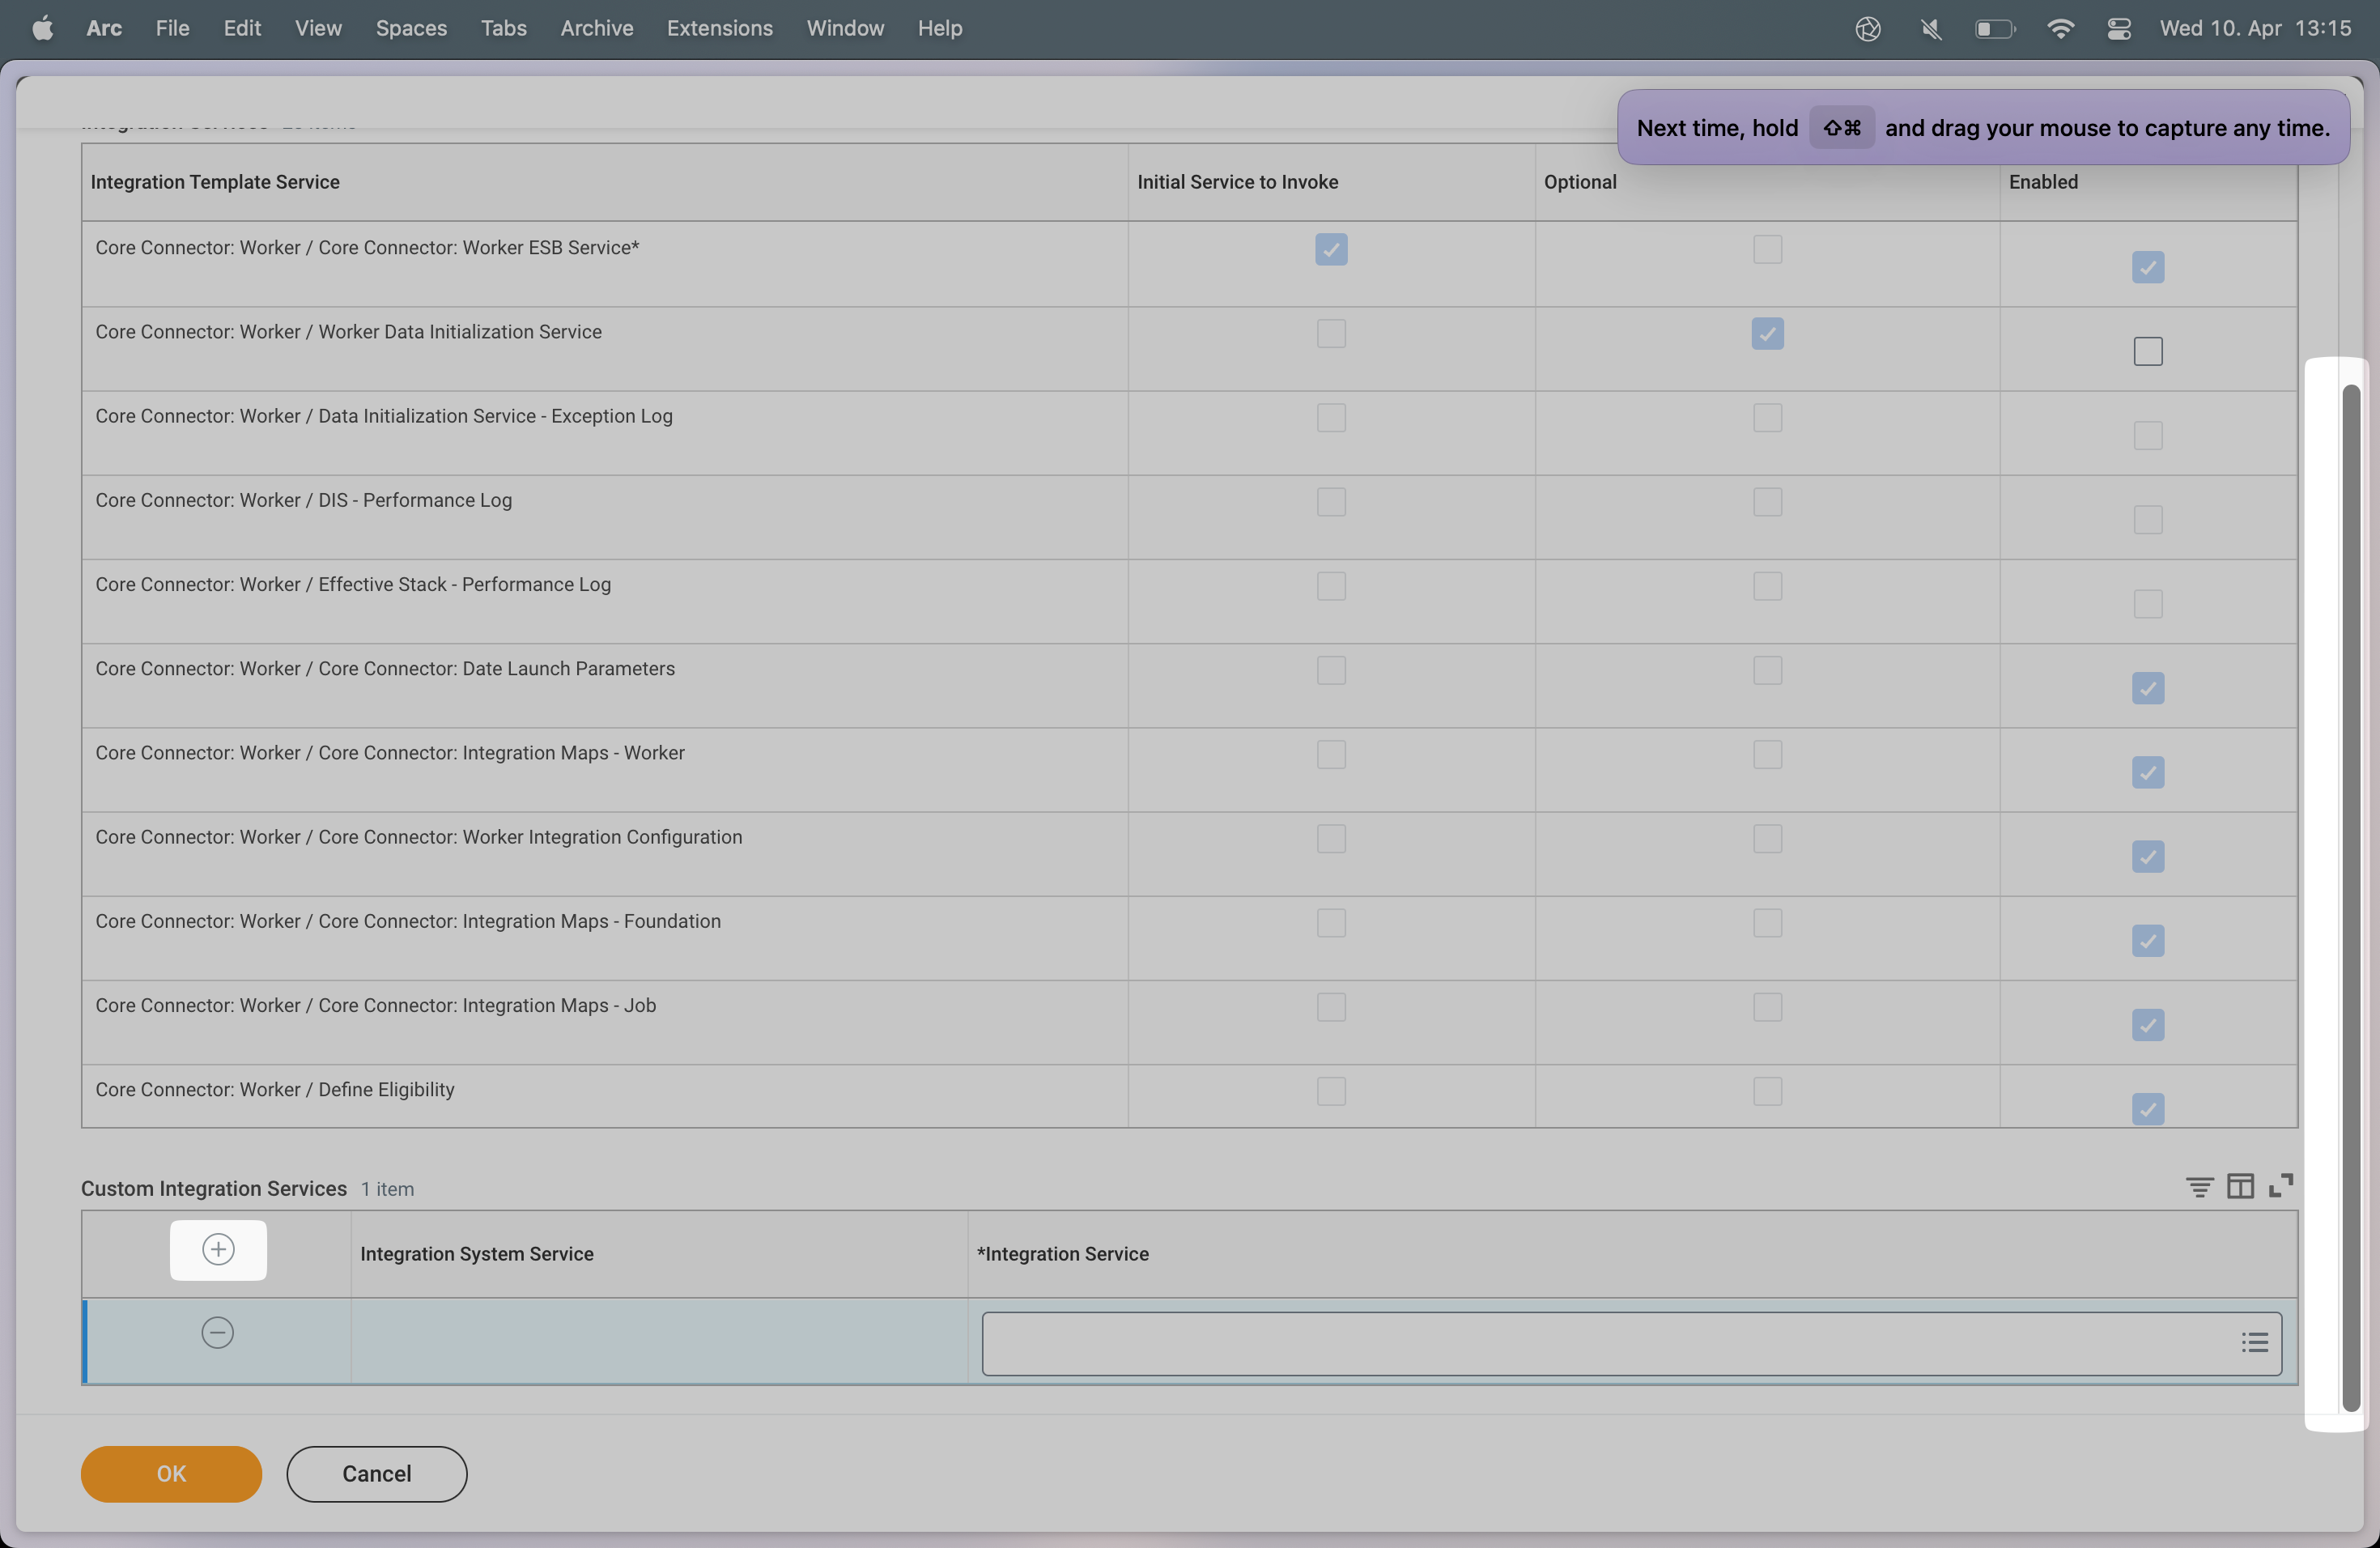Enable Worker Data Initialization Service checkbox
The width and height of the screenshot is (2380, 1548).
[x=2147, y=351]
